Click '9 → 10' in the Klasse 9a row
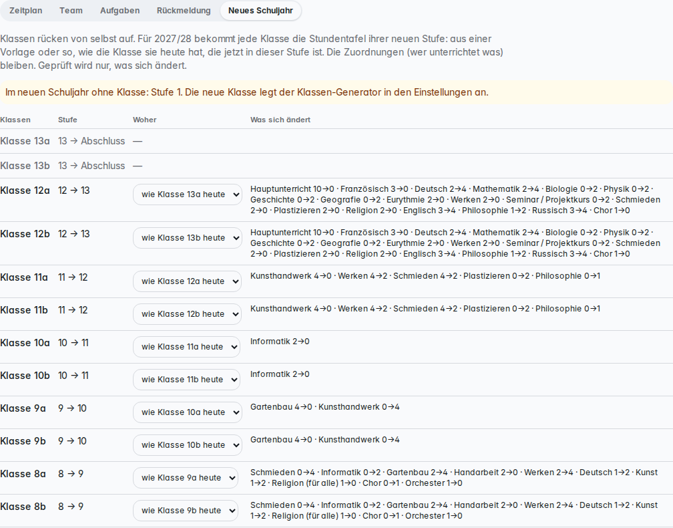This screenshot has width=673, height=528. coord(73,408)
